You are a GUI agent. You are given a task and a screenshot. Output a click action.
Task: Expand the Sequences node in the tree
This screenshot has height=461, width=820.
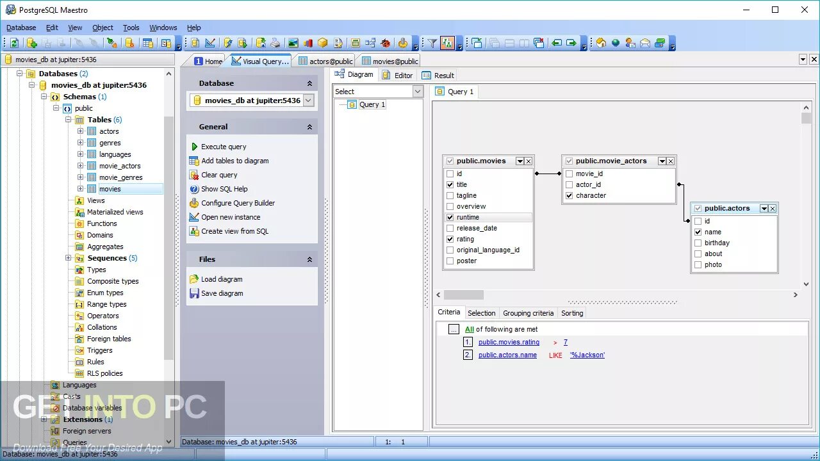(69, 258)
